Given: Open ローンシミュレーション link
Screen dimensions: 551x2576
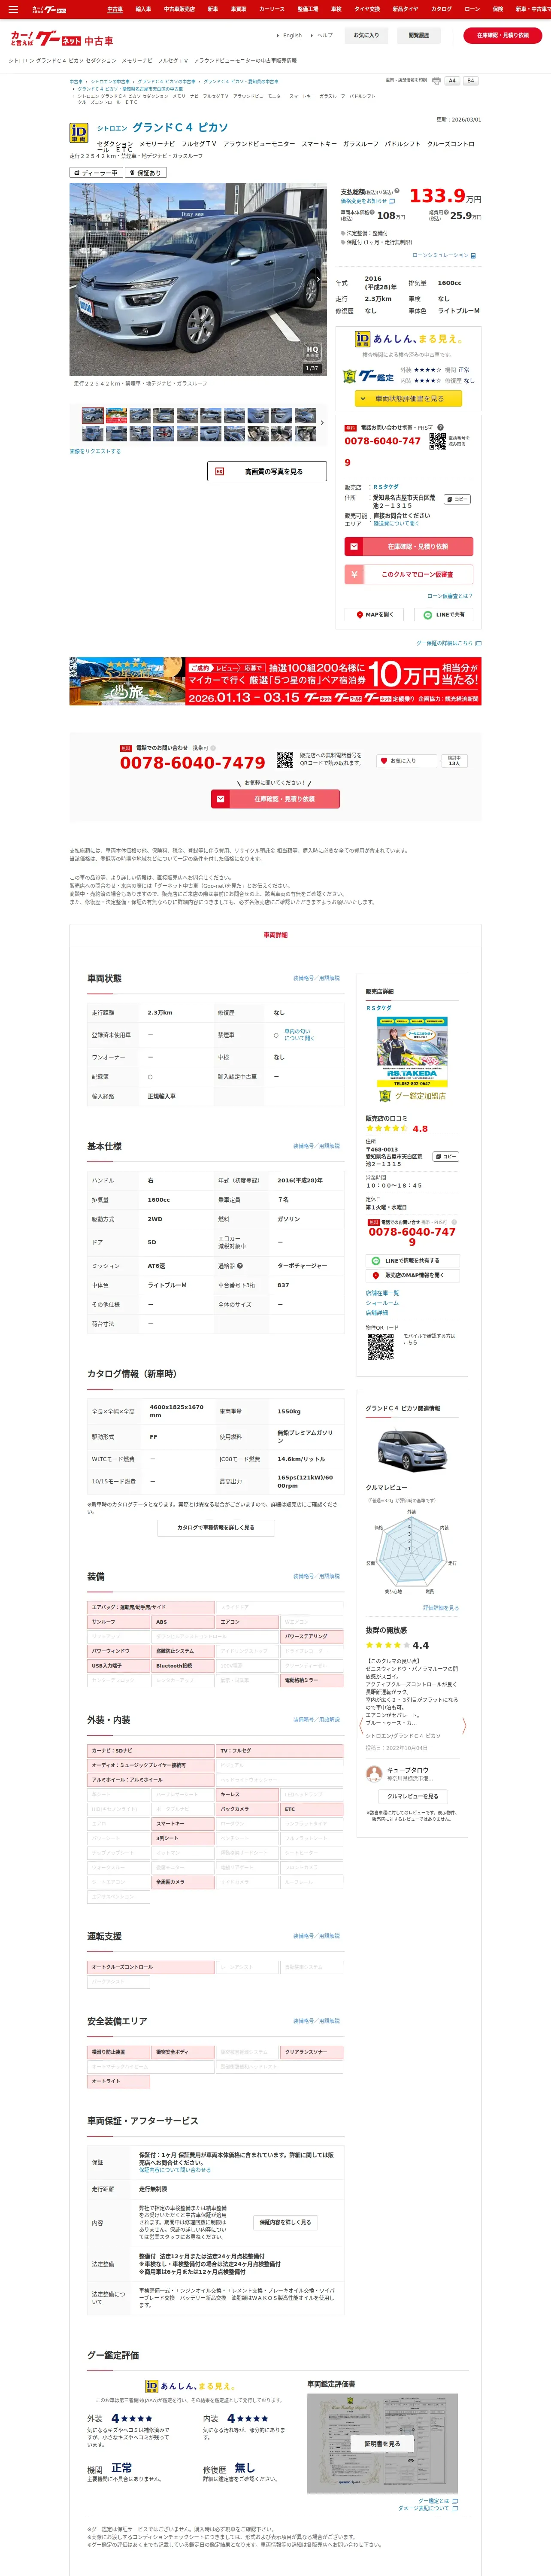Looking at the screenshot, I should coord(444,255).
